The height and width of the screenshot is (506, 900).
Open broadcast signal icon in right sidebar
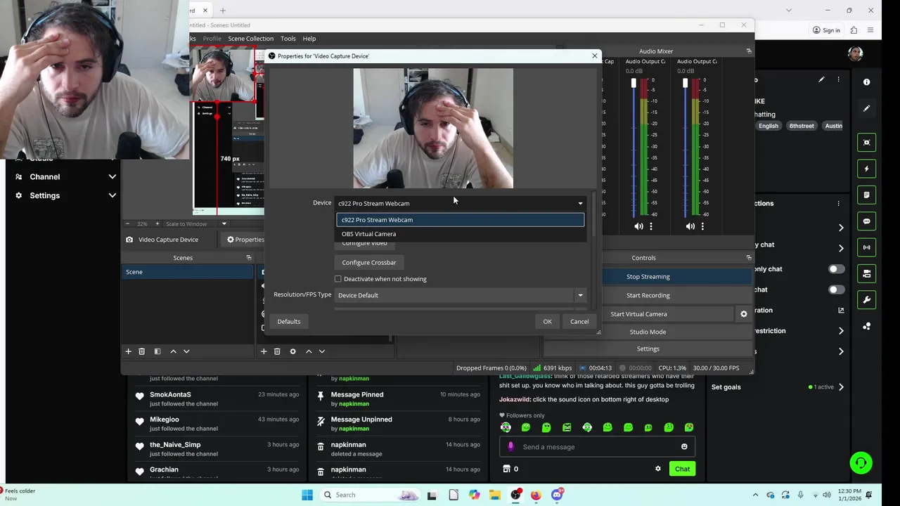coord(867,247)
